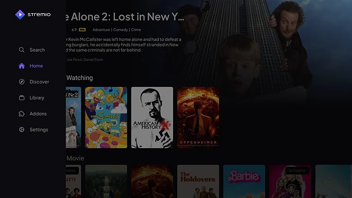
Task: Open the Barbie movie poster
Action: pos(244,181)
